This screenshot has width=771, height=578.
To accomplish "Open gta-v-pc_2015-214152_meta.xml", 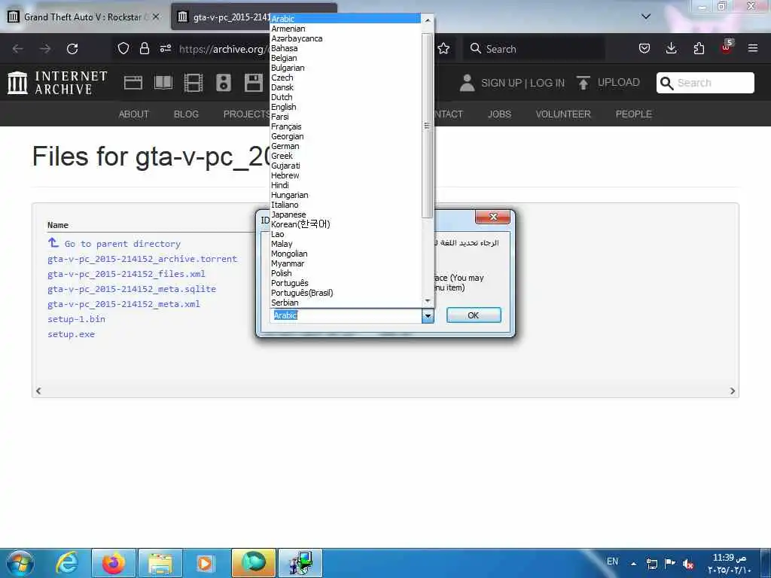I will (x=124, y=304).
